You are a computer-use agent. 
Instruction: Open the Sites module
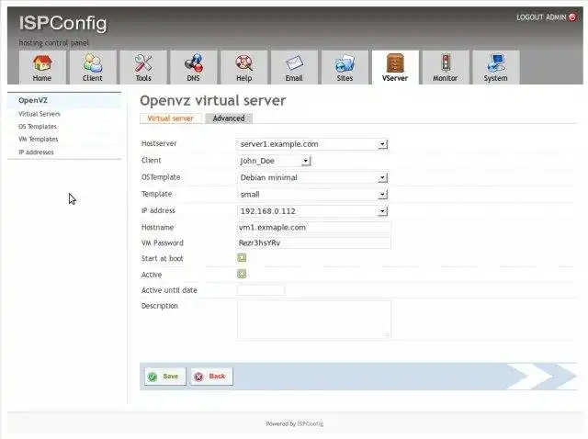(345, 67)
